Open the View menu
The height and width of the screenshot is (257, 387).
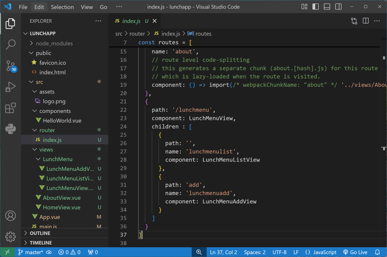pos(87,7)
